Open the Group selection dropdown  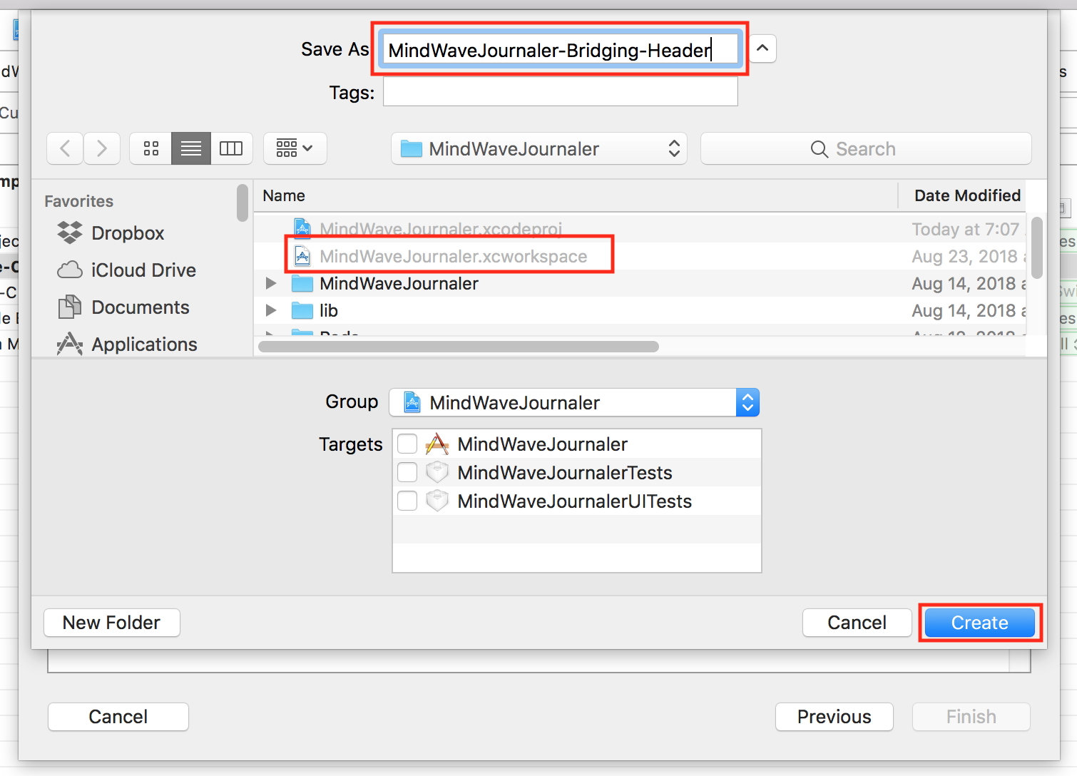tap(573, 403)
